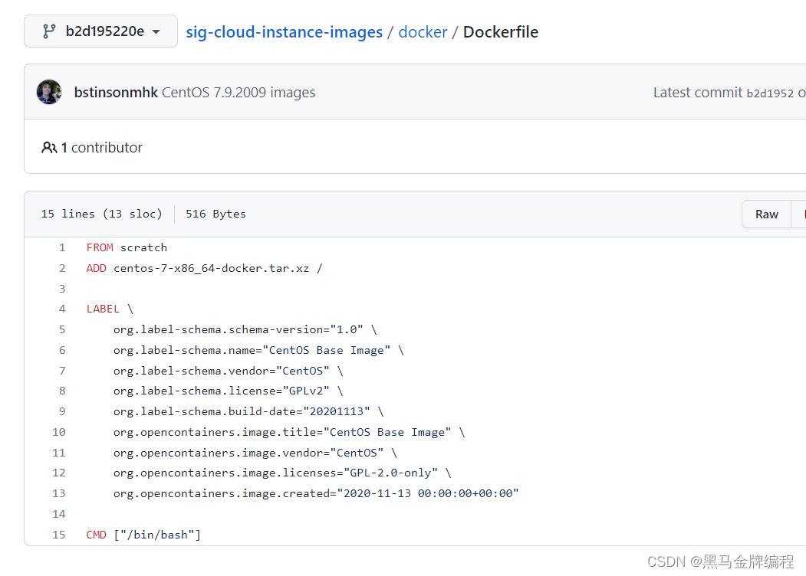Image resolution: width=806 pixels, height=576 pixels.
Task: Click the 1 contributor text
Action: click(x=102, y=148)
